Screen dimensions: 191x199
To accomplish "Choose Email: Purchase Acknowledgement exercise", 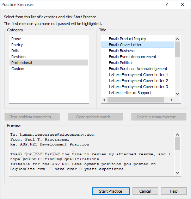I will 138,69.
